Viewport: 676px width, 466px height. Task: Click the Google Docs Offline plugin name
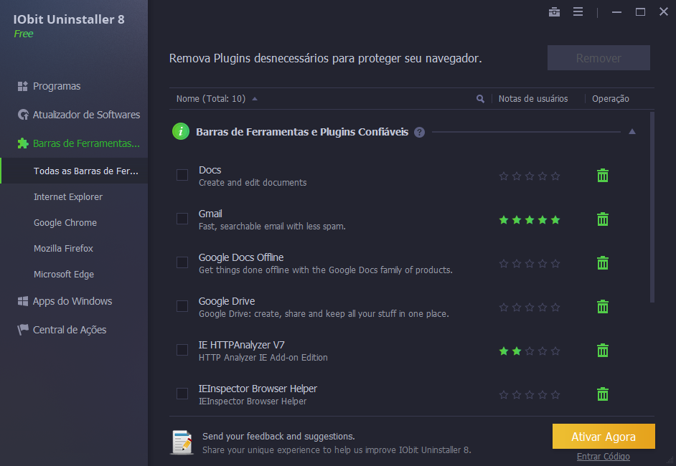coord(241,257)
